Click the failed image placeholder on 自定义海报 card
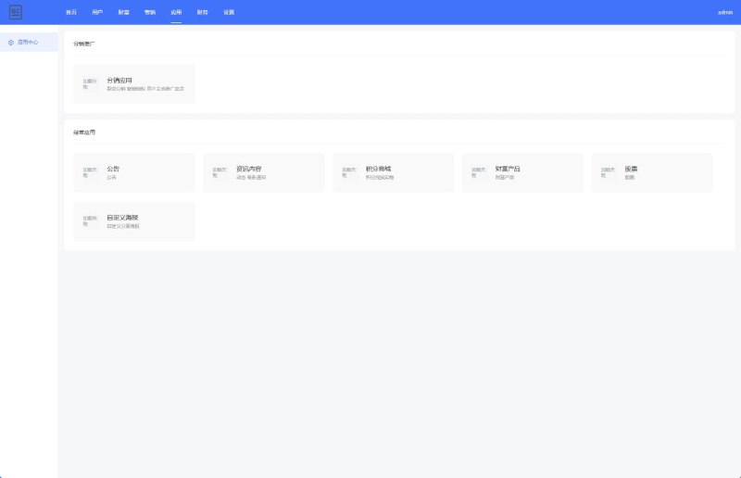741x478 pixels. pos(89,221)
